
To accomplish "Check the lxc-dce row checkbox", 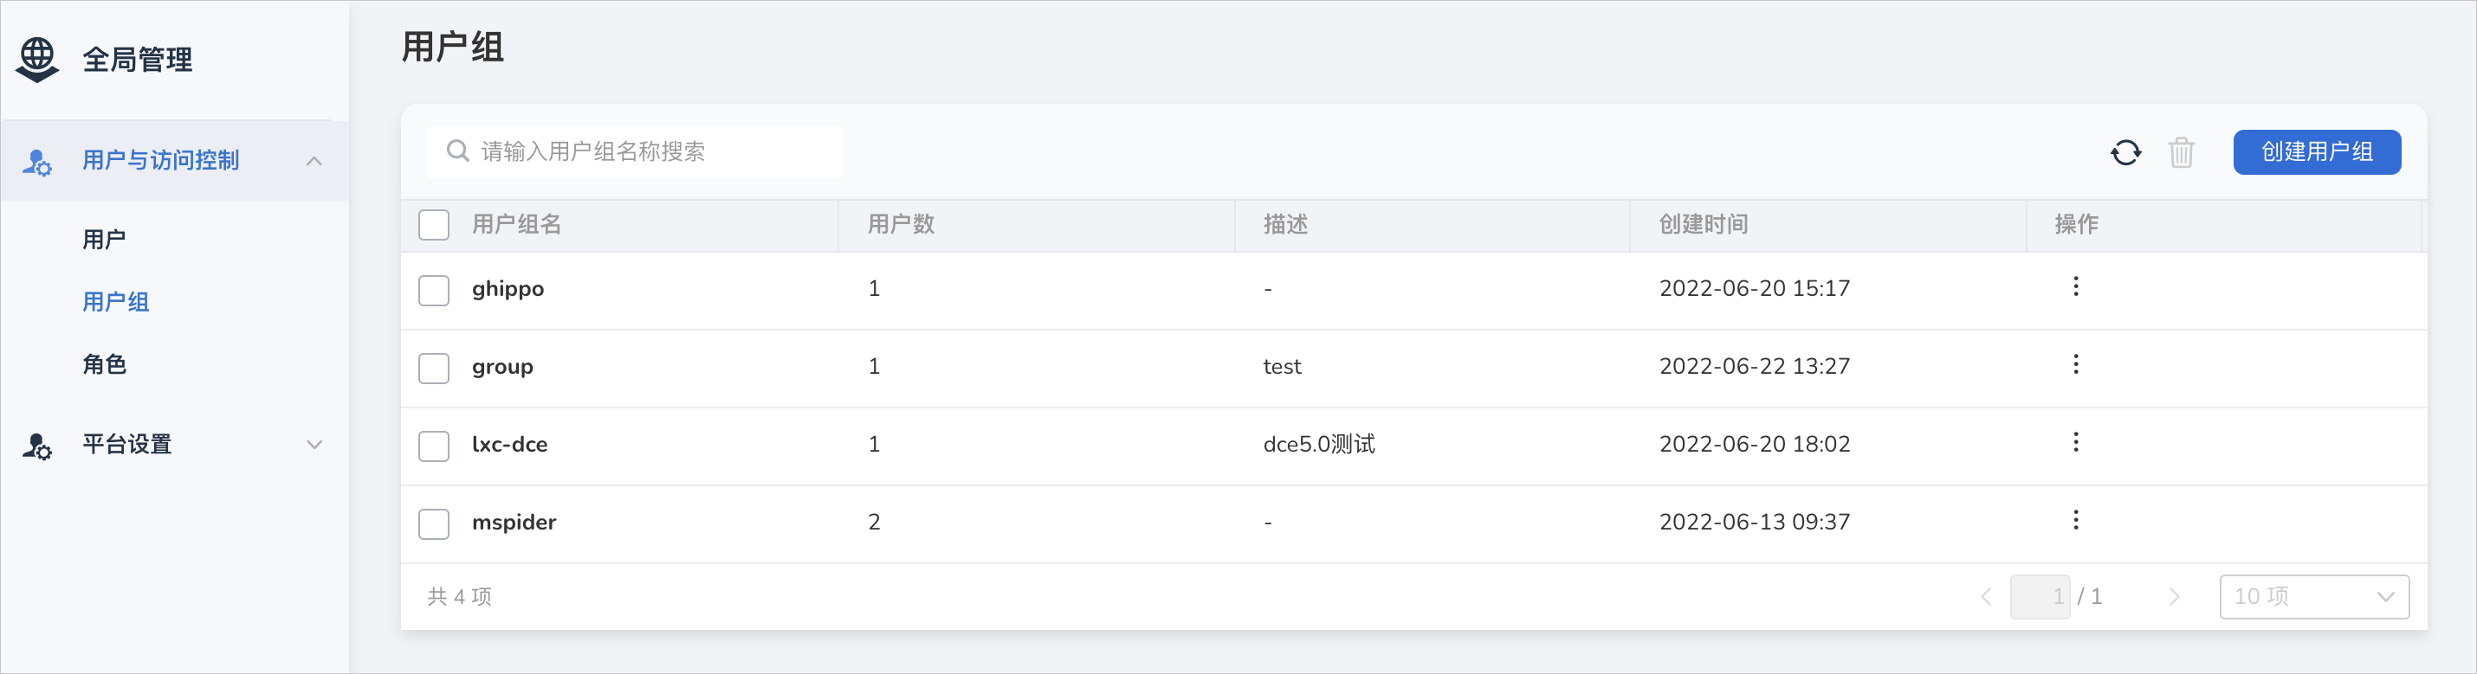I will point(434,446).
